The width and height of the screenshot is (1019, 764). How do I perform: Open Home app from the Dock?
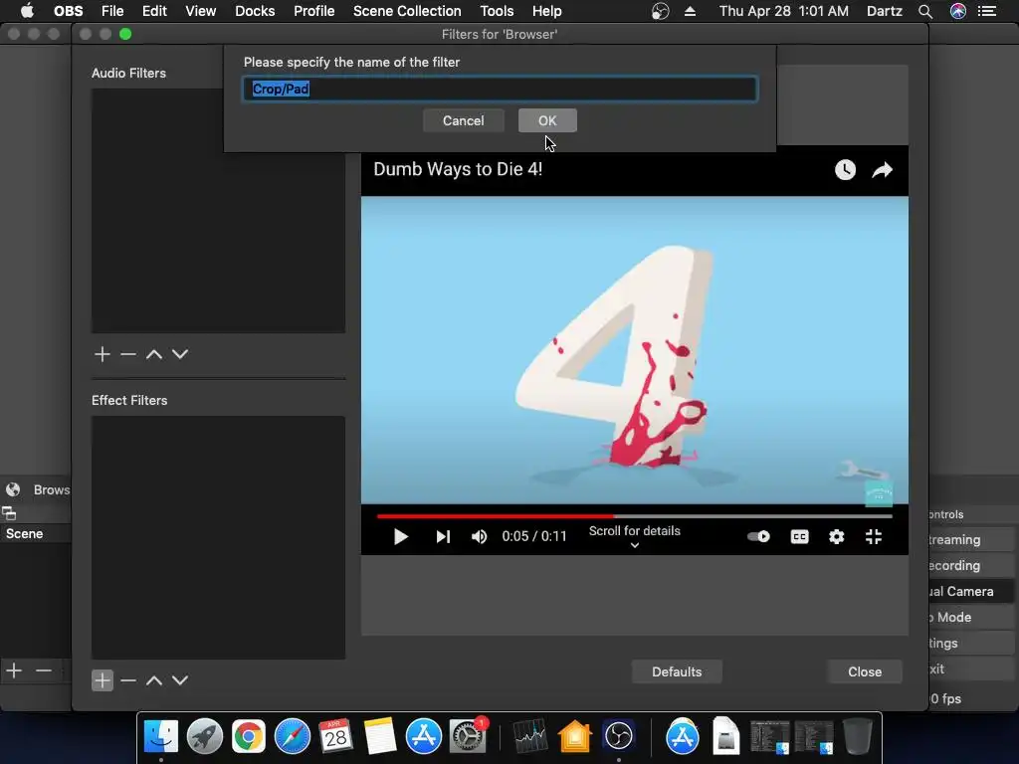(574, 736)
